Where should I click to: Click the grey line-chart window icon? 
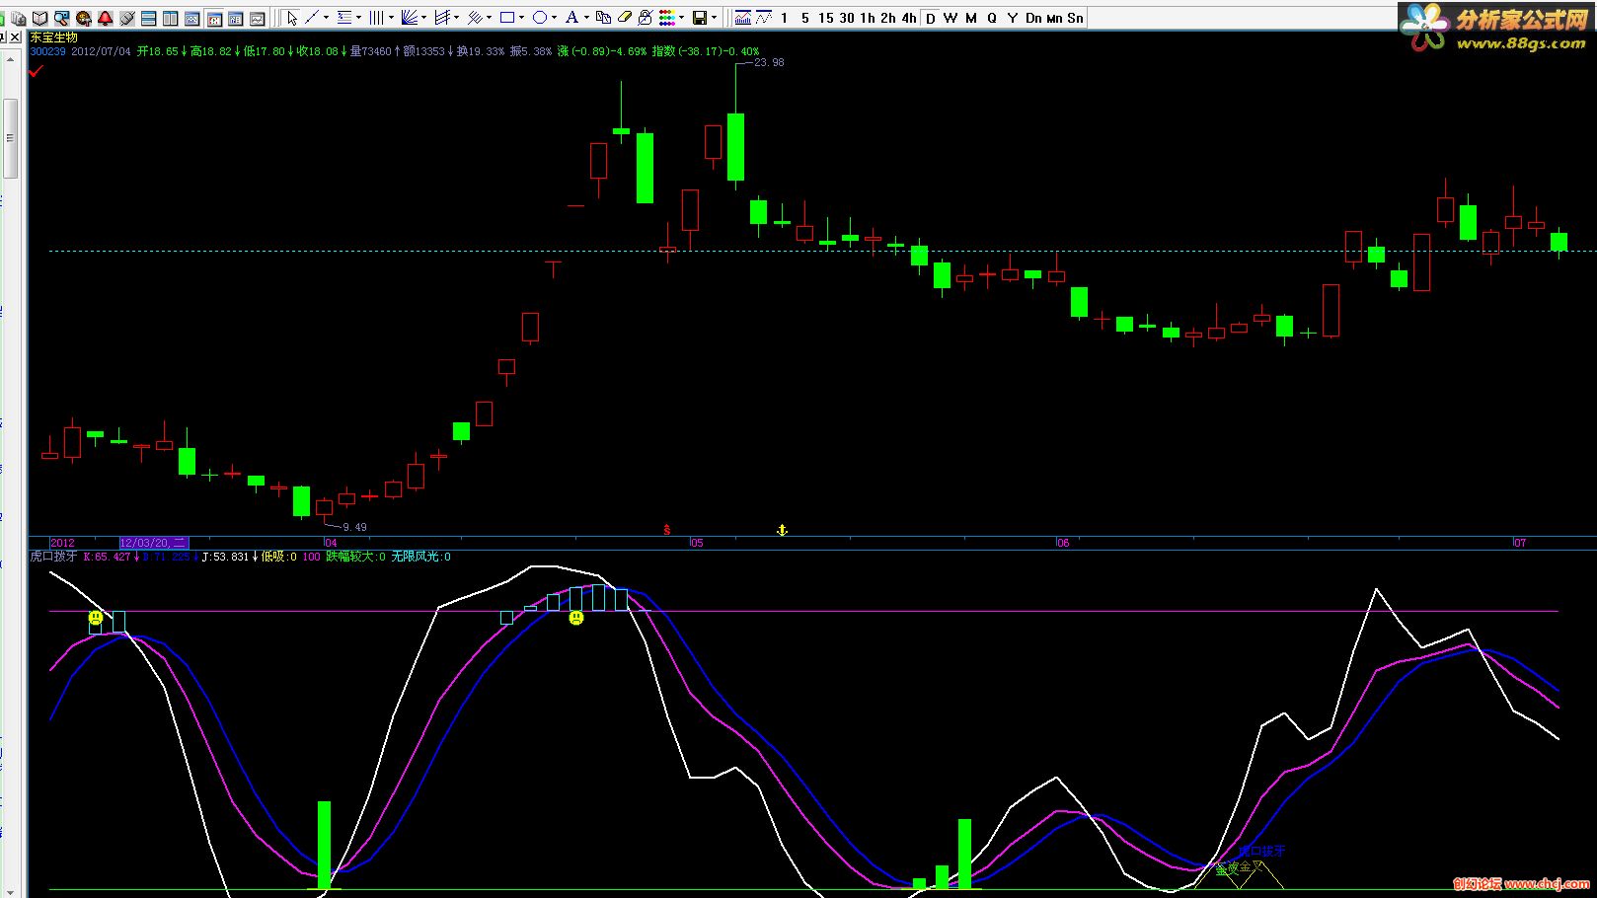click(257, 18)
